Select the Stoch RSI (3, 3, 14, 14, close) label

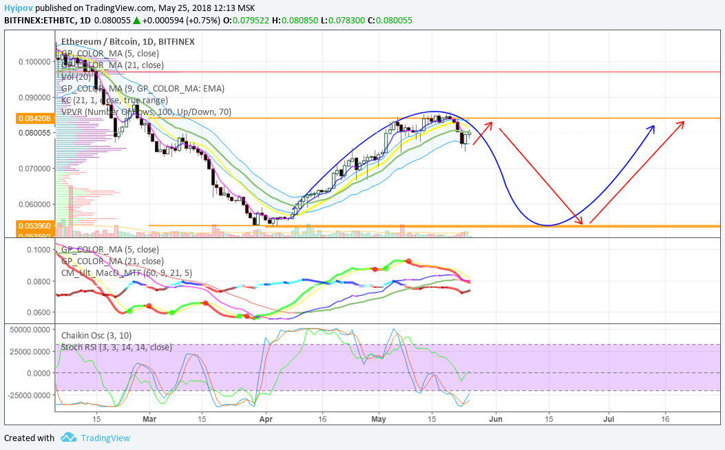116,347
